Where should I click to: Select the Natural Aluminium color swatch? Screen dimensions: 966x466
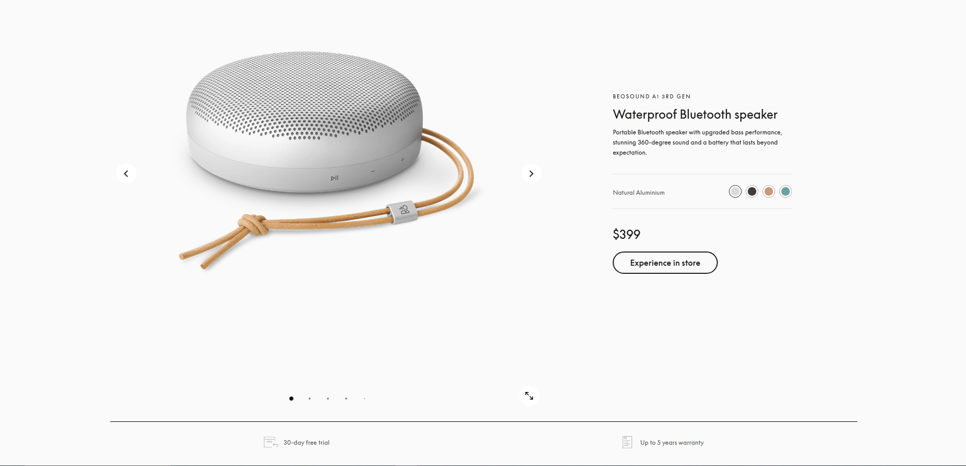[x=735, y=191]
